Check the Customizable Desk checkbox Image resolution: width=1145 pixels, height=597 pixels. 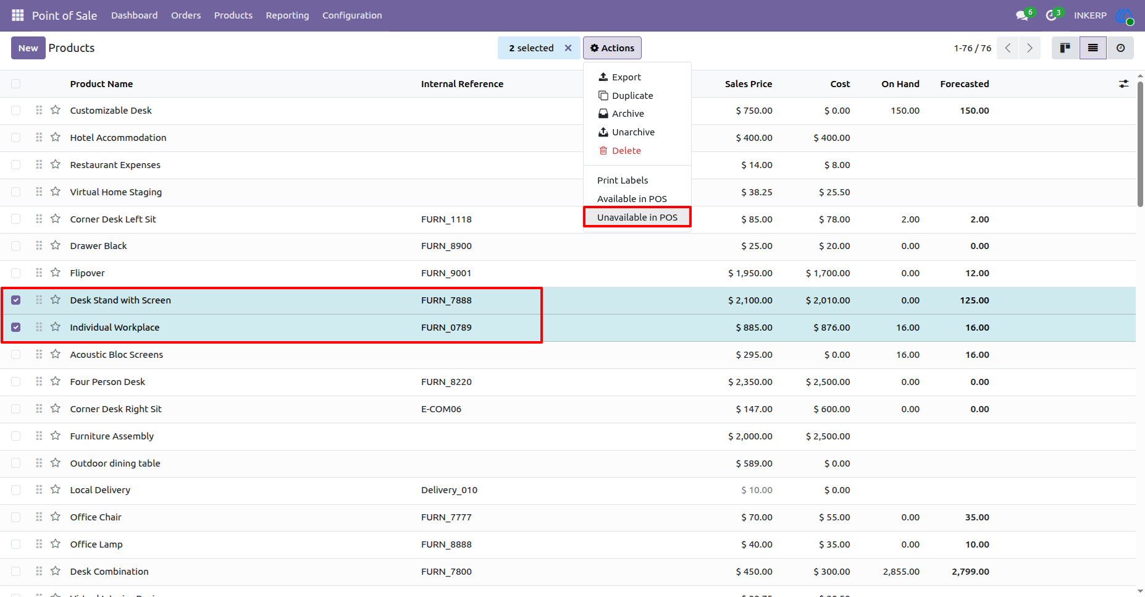[x=16, y=110]
